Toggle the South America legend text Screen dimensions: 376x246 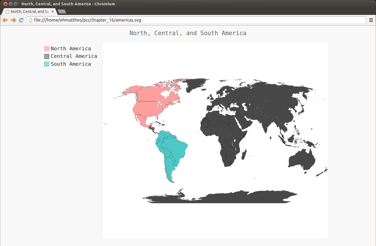[x=71, y=64]
